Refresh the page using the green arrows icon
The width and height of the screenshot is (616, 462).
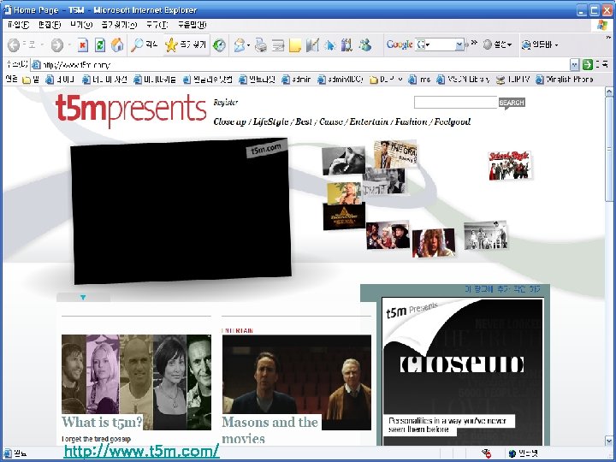[x=100, y=44]
